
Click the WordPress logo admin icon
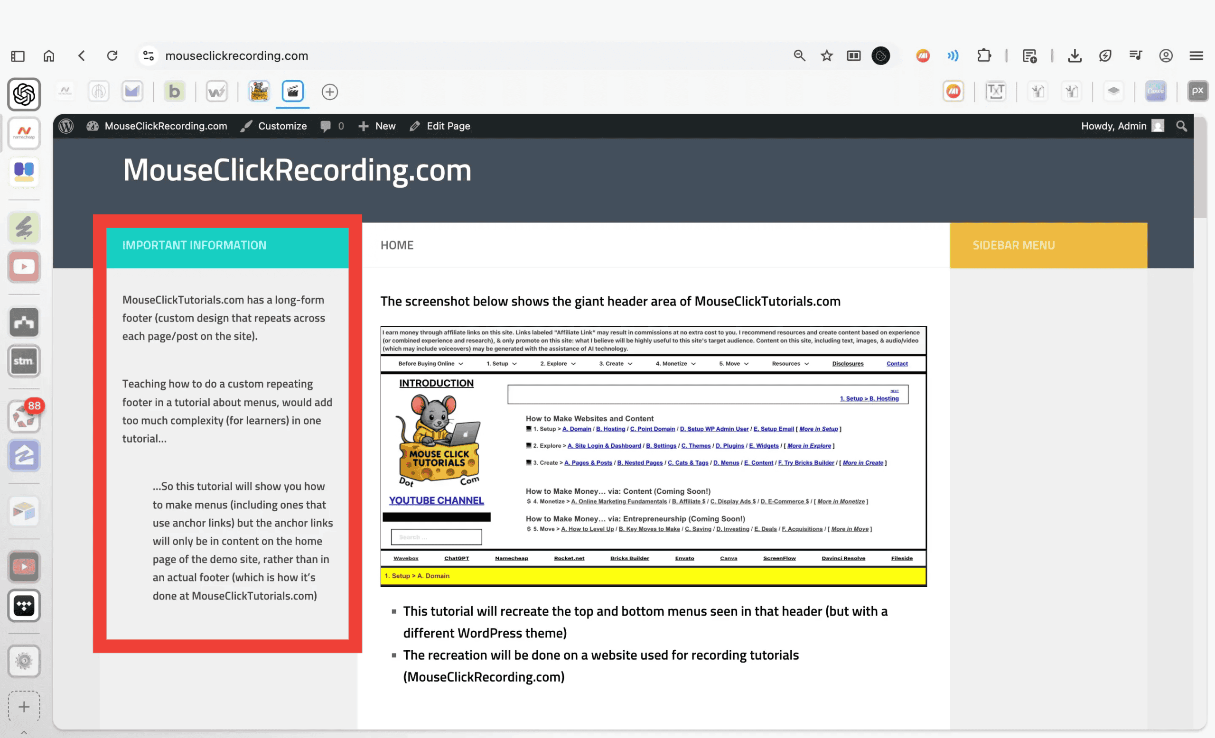tap(66, 126)
